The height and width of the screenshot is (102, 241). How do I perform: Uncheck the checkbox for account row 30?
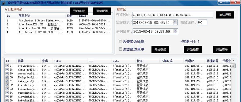tap(7, 77)
